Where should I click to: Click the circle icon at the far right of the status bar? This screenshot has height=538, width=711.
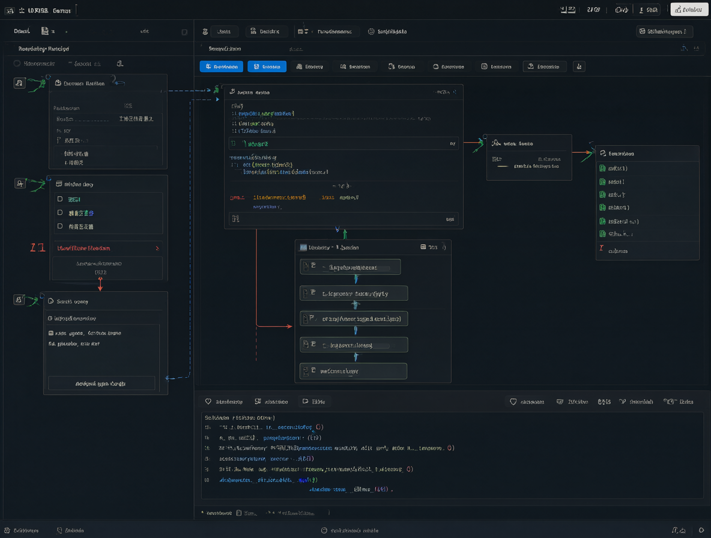[x=701, y=530]
